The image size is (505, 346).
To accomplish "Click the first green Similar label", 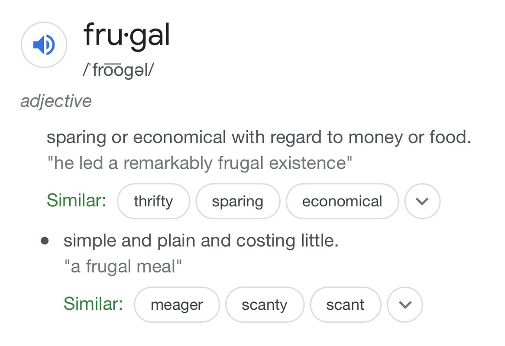I will click(76, 200).
